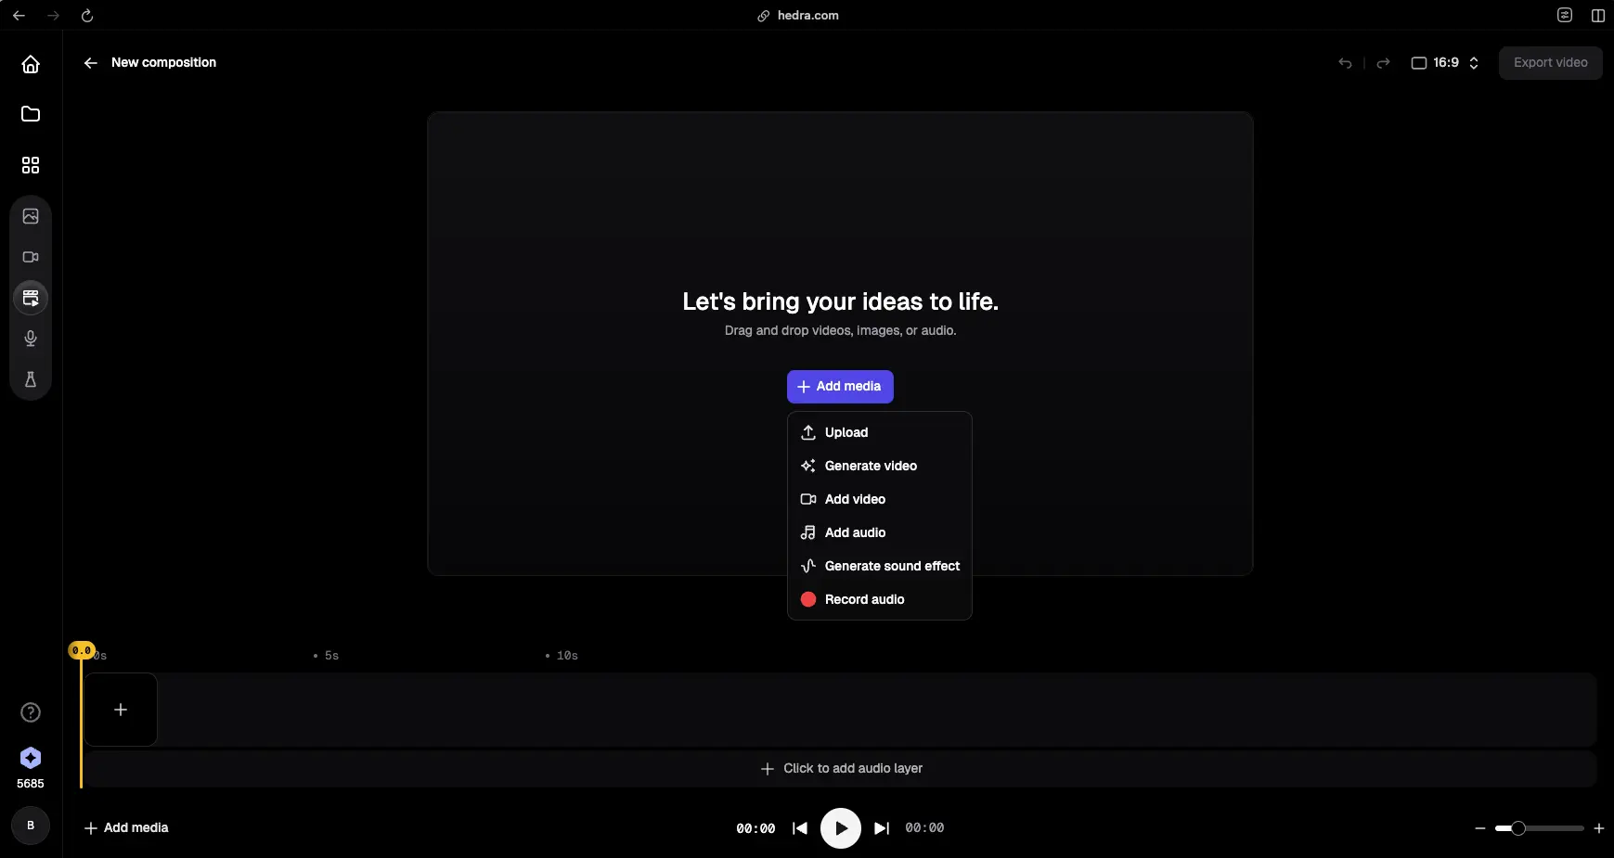Click the Undo arrow in the toolbar

pos(1346,63)
